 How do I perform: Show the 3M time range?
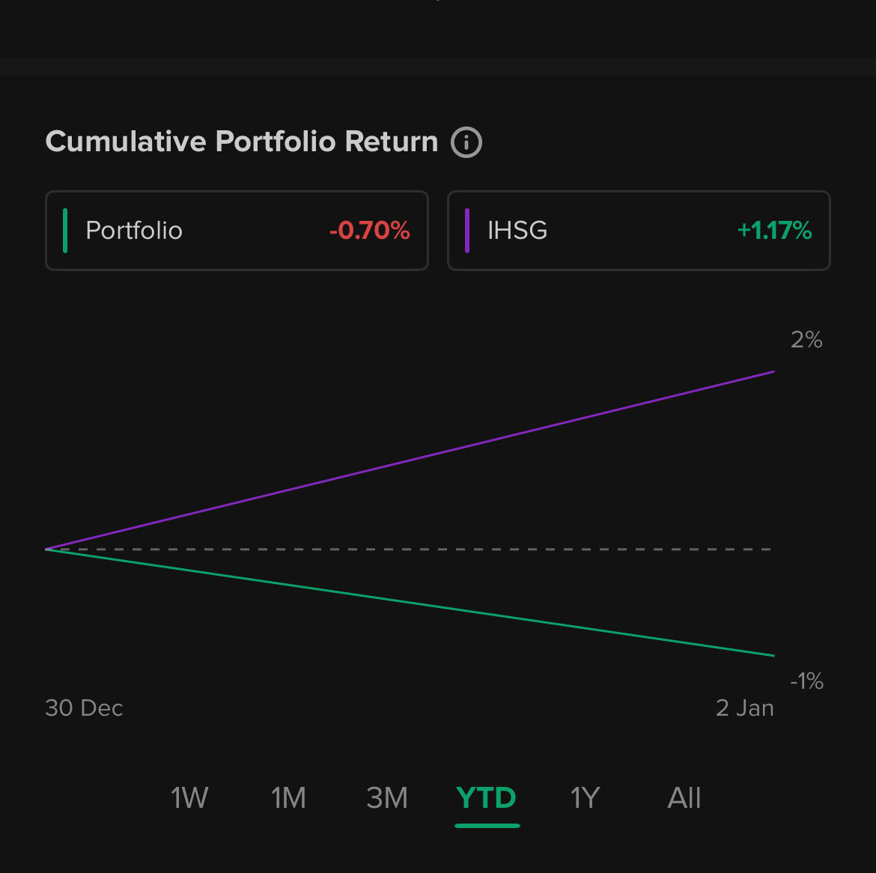(387, 798)
